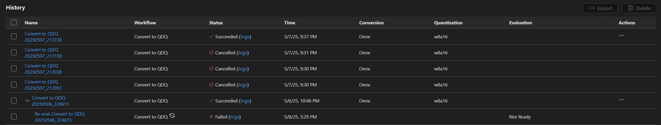Select checkbox for run 20250507_213728
The width and height of the screenshot is (661, 125).
[x=14, y=37]
